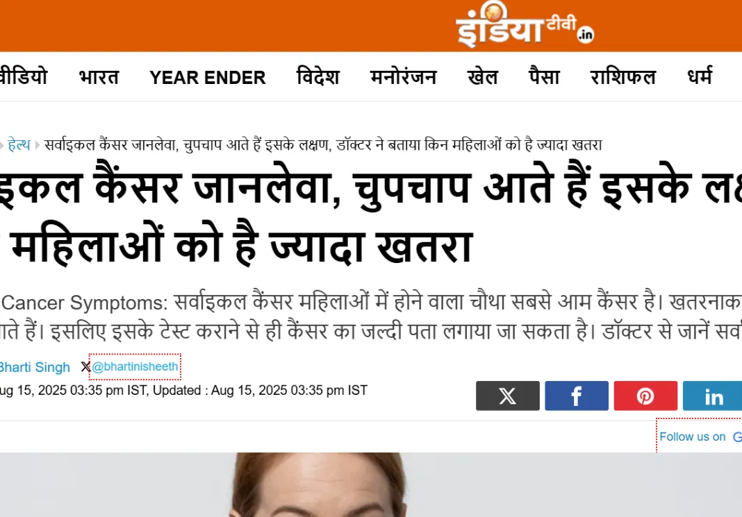Navigate to मनोरंजन section

(x=403, y=77)
